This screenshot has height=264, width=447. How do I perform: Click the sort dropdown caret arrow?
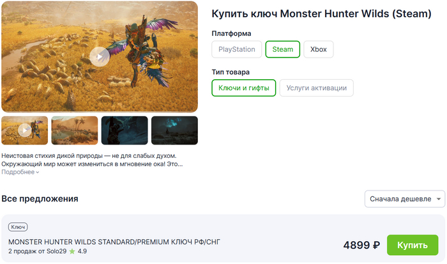439,199
